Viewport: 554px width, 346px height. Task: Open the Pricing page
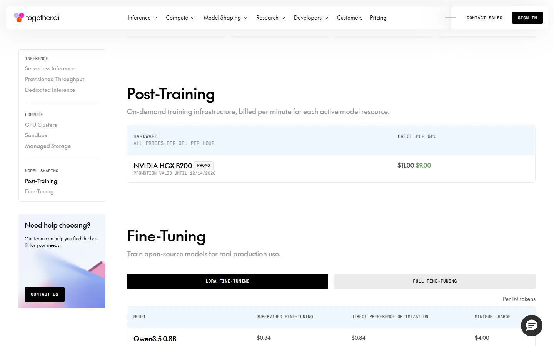pyautogui.click(x=378, y=18)
